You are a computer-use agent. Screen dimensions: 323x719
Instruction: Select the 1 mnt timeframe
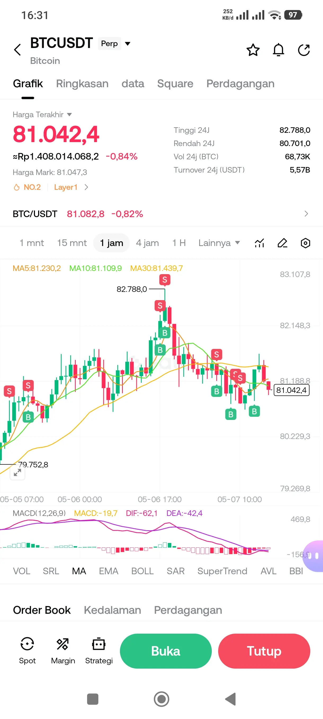[32, 243]
